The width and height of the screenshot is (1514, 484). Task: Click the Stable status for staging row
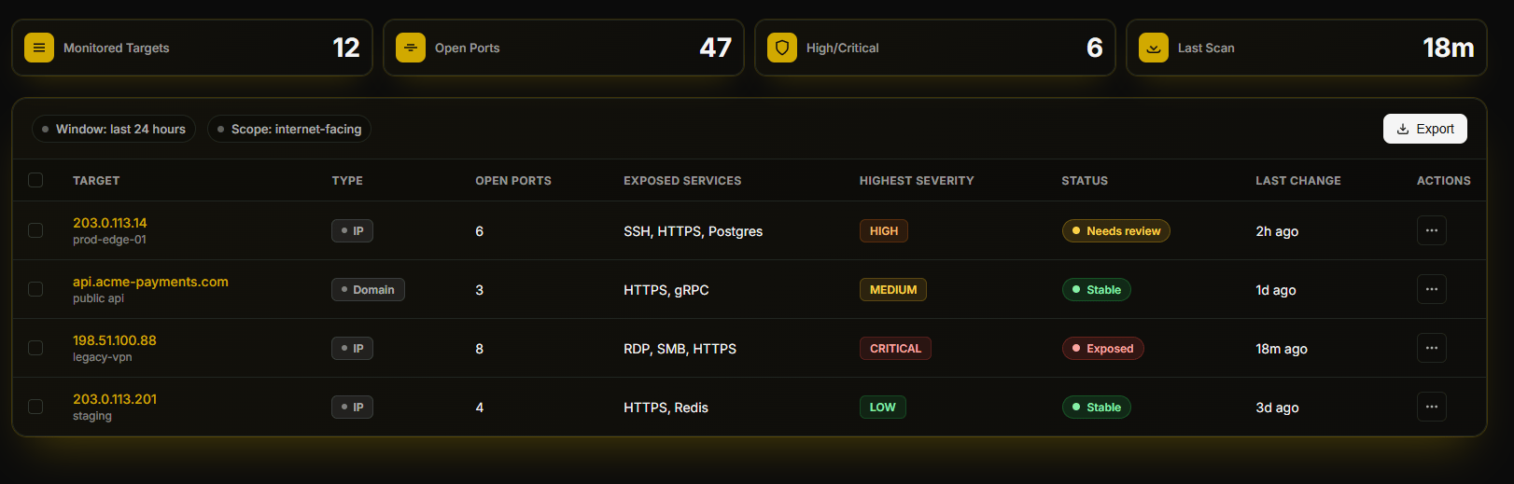[1097, 407]
